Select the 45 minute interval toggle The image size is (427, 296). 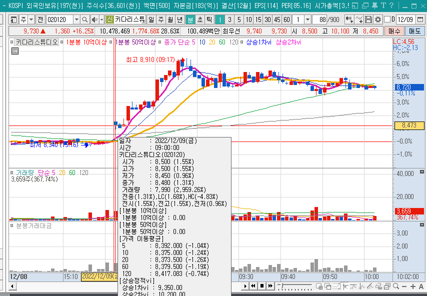click(277, 19)
